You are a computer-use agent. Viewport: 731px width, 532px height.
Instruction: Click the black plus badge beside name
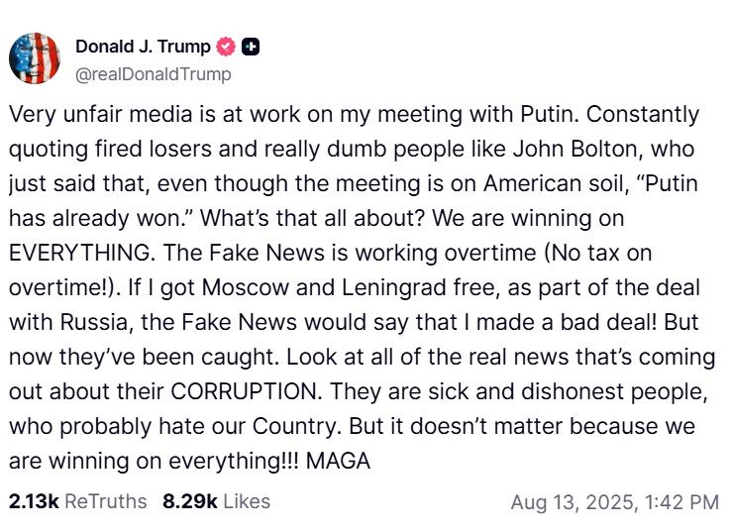pyautogui.click(x=252, y=47)
